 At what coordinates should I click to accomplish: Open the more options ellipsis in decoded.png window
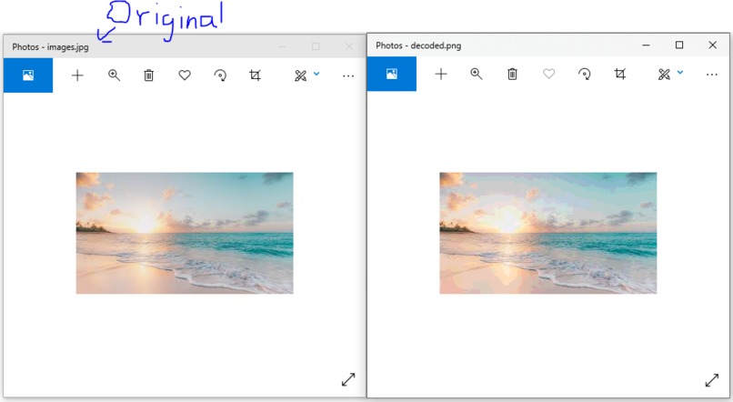[x=712, y=75]
